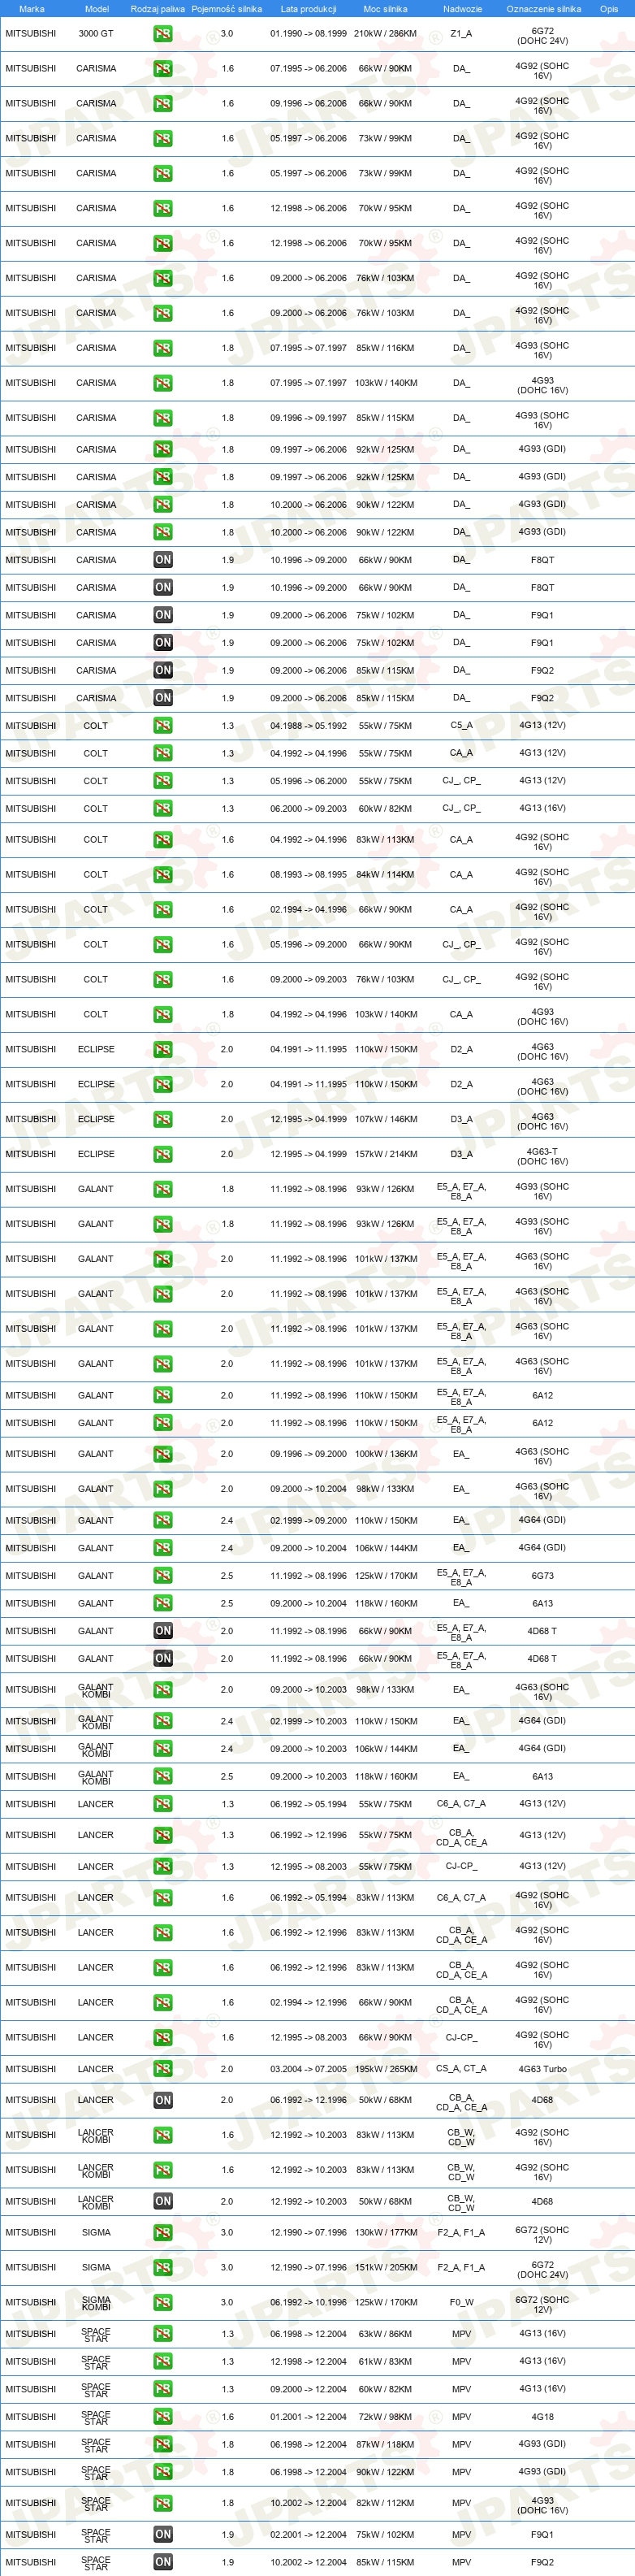Click the '151kW / 205KM' power cell
This screenshot has height=2576, width=635.
click(x=385, y=2267)
